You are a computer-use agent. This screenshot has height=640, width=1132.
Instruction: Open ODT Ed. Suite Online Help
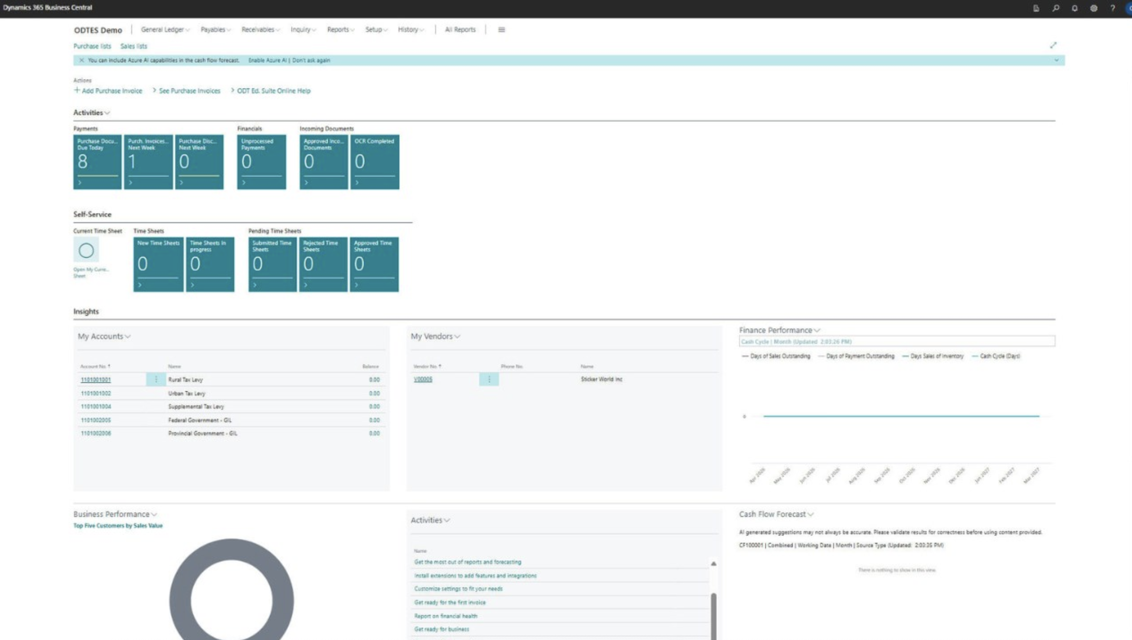[x=271, y=90]
